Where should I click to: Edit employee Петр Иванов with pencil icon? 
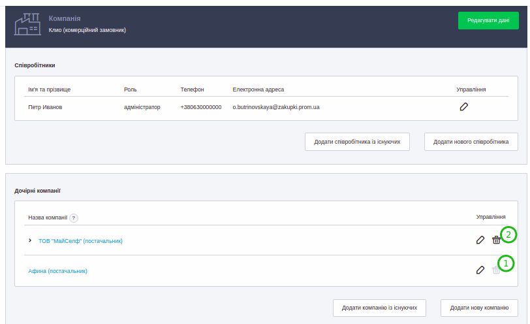click(463, 106)
